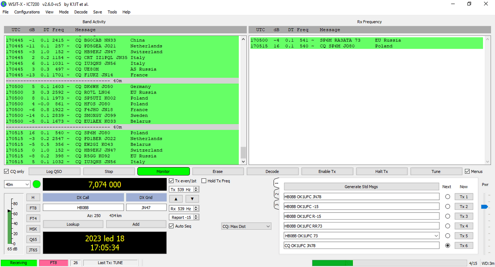Click the Generate Std Msgs button
Image resolution: width=495 pixels, height=267 pixels.
[361, 187]
